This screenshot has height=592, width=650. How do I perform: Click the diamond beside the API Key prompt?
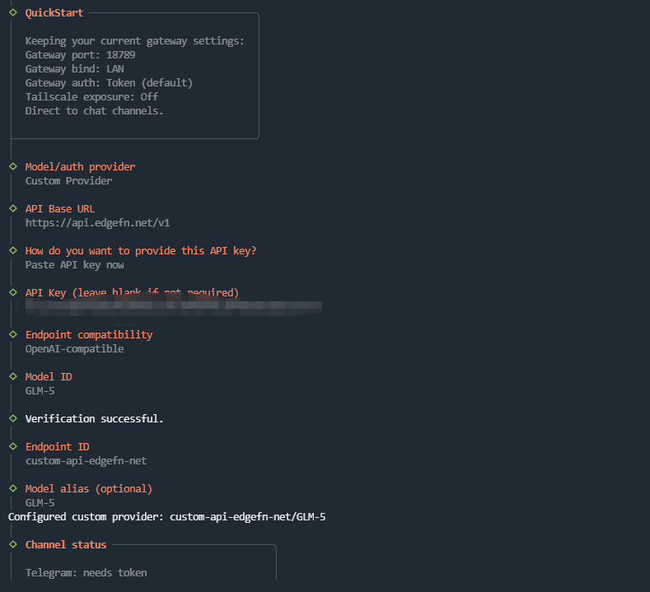(x=13, y=292)
